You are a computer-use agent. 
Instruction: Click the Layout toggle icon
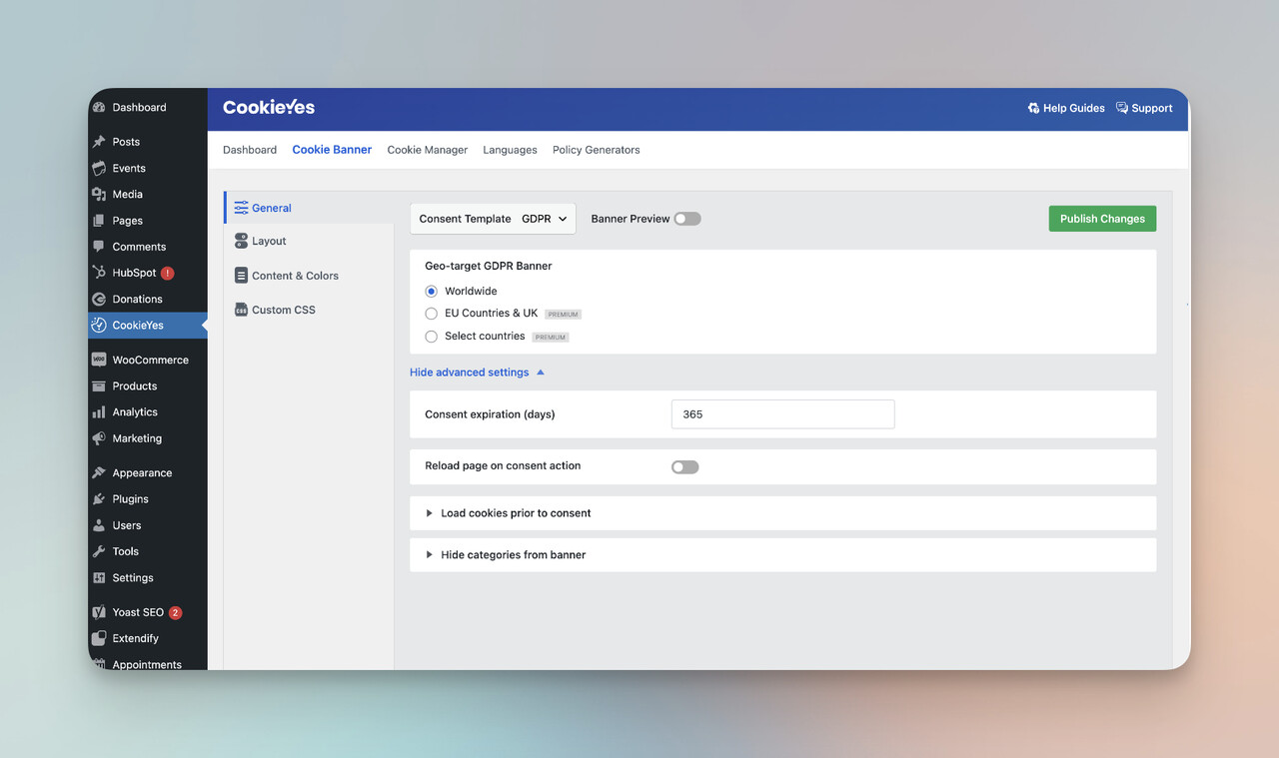(241, 241)
